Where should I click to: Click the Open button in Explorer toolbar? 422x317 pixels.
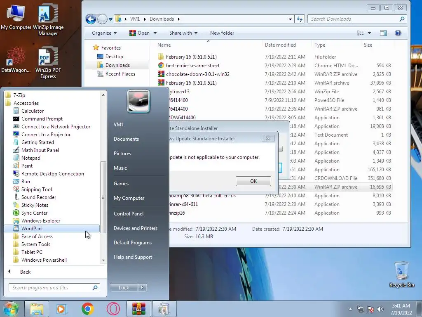click(x=140, y=33)
